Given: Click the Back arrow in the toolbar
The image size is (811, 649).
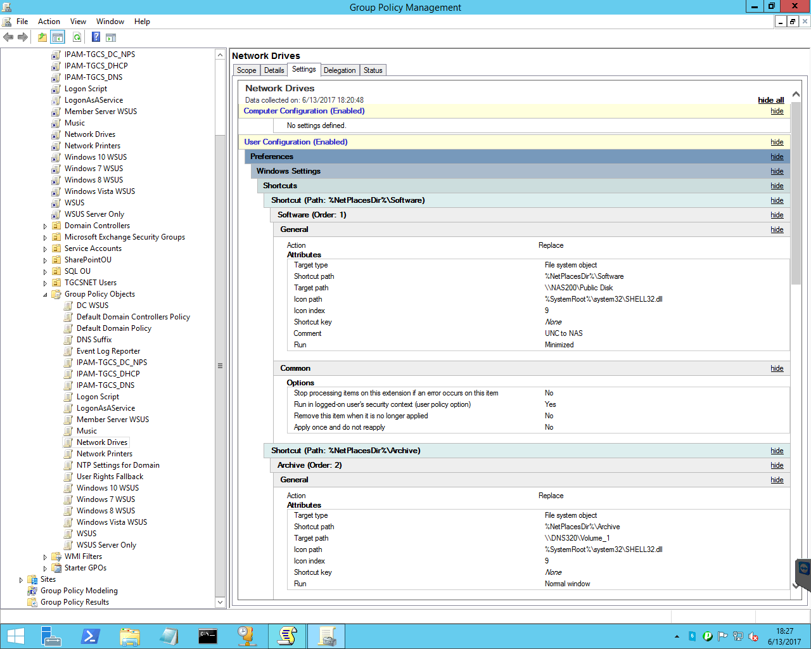Looking at the screenshot, I should (x=8, y=37).
